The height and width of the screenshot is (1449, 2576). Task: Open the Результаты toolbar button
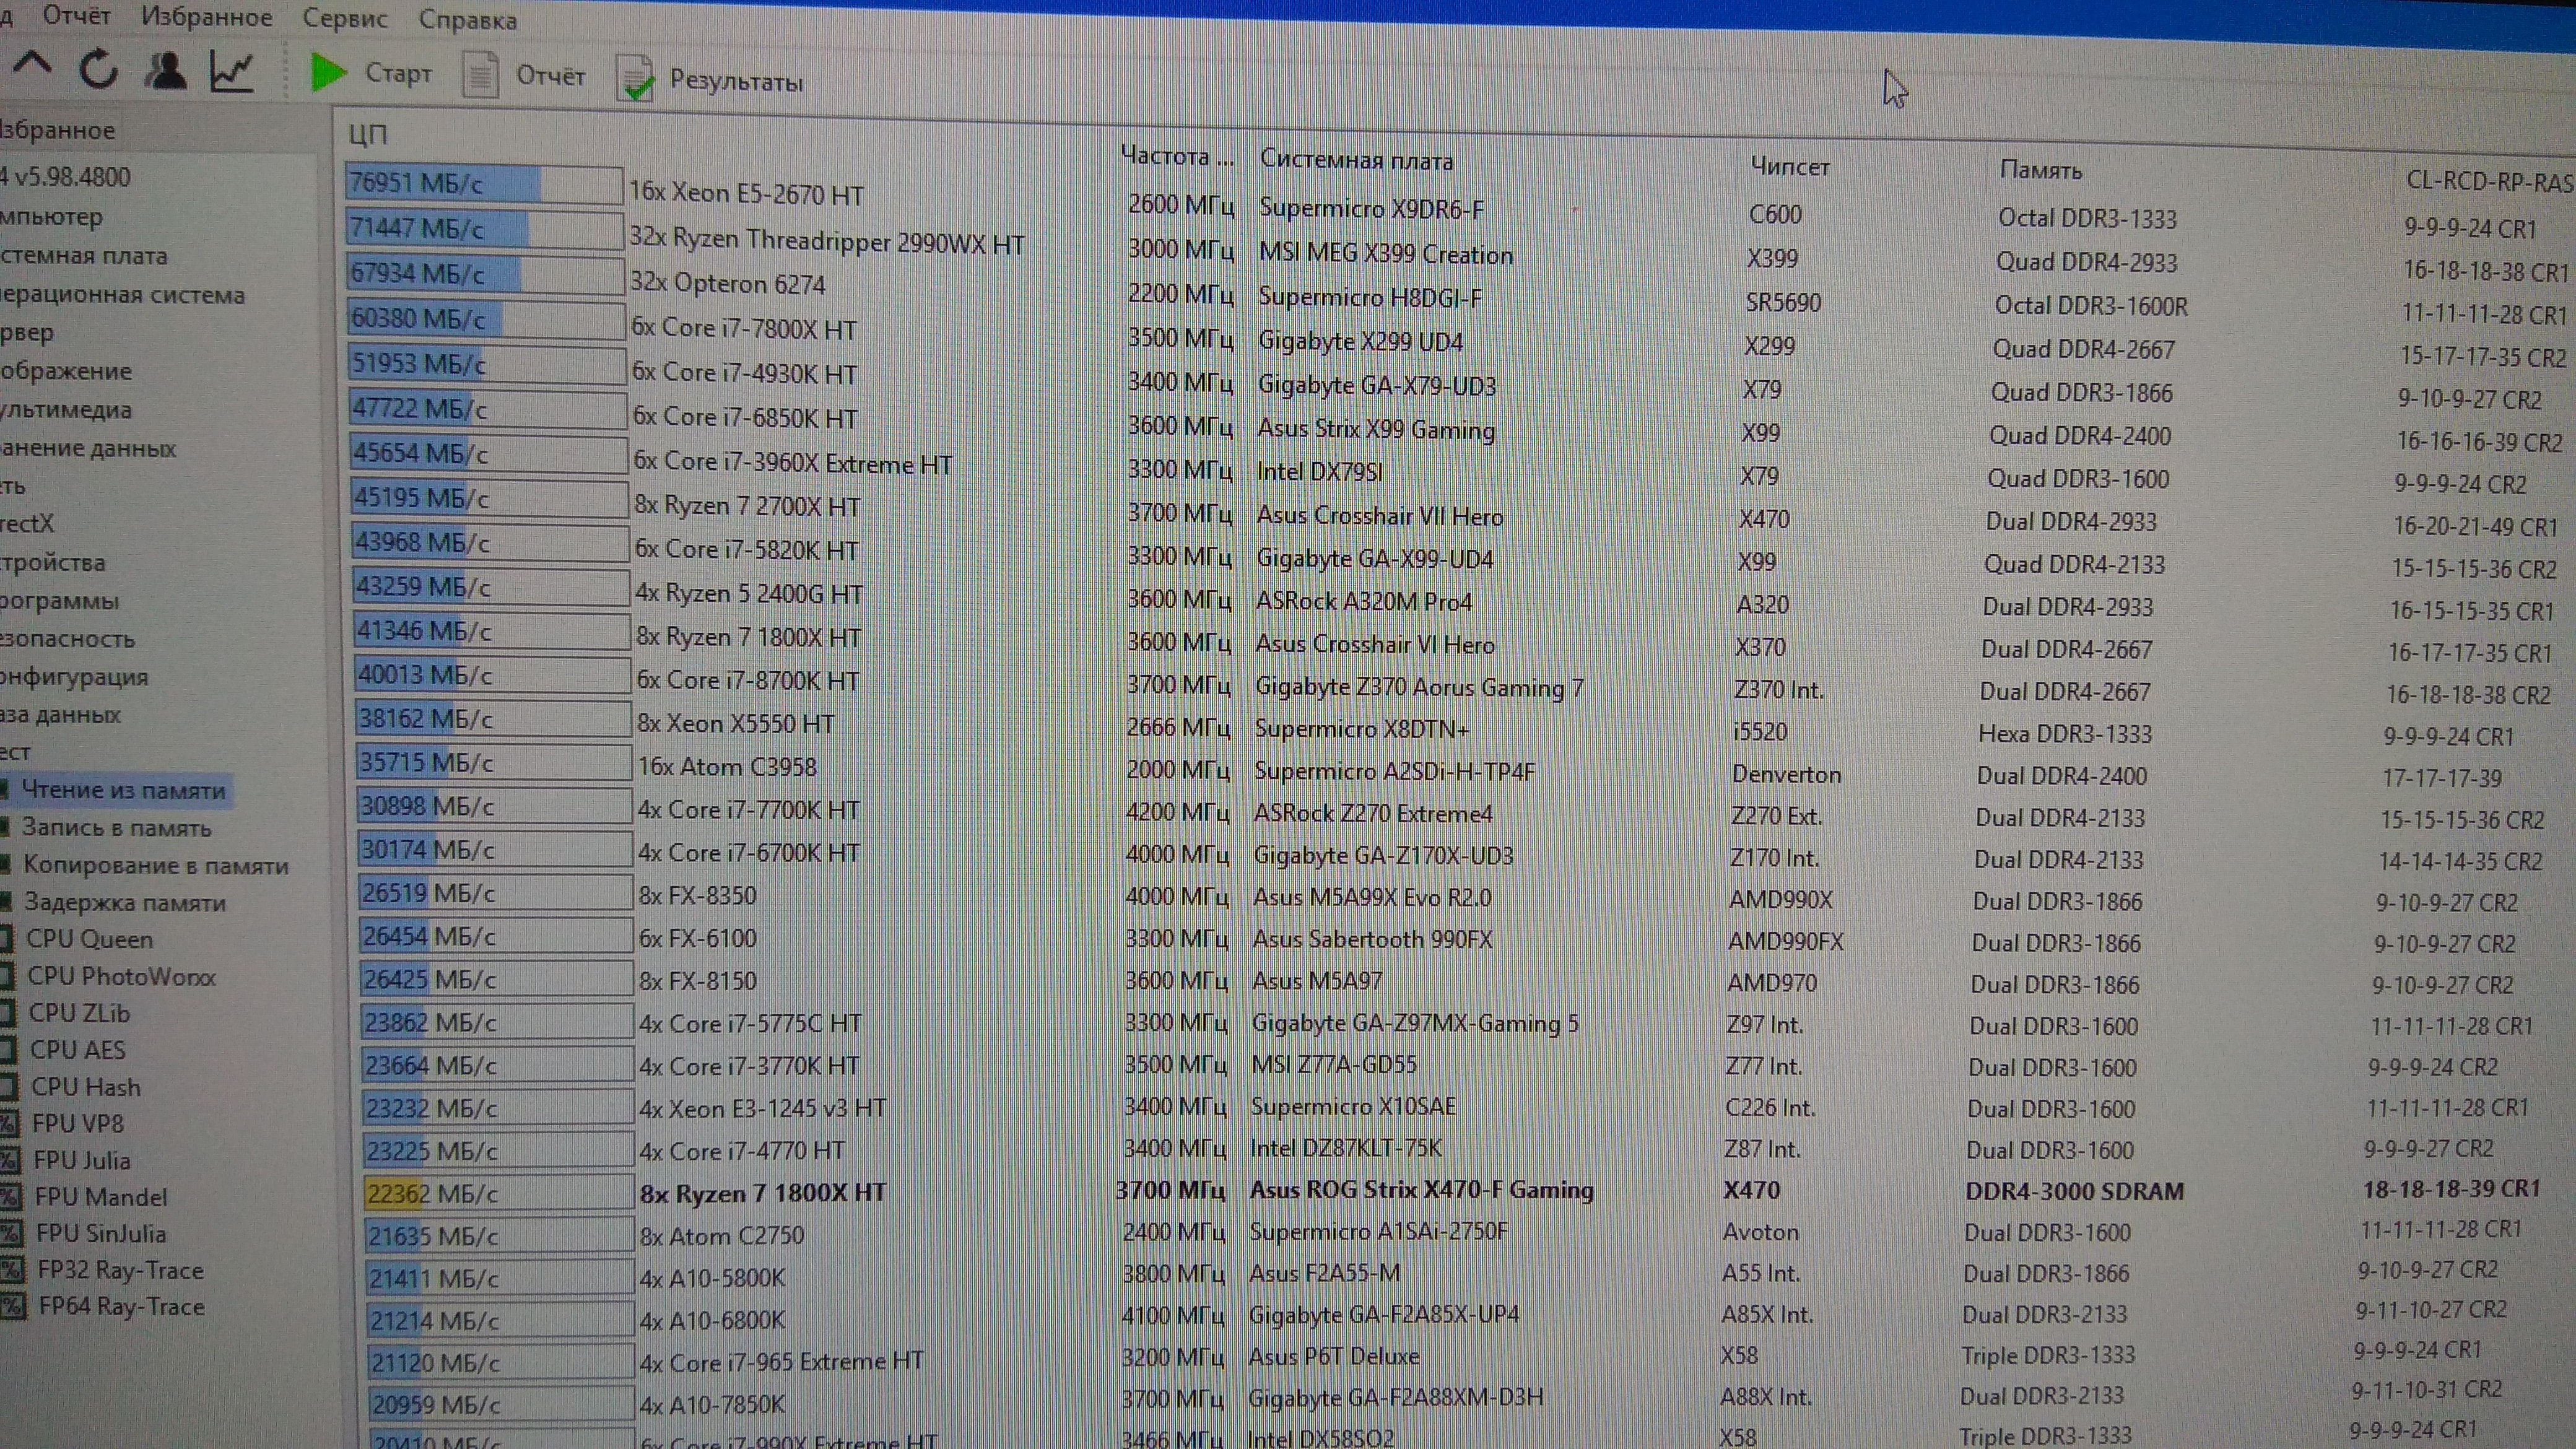point(711,79)
